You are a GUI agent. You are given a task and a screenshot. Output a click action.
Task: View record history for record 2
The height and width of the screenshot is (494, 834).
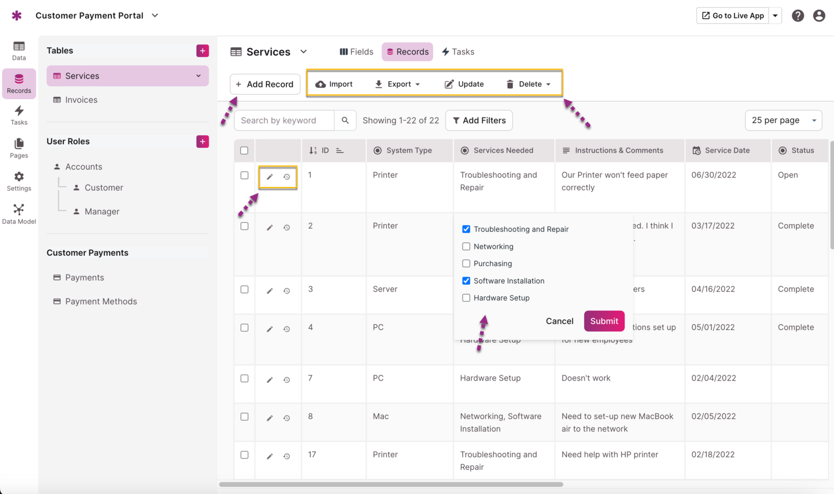click(x=286, y=227)
